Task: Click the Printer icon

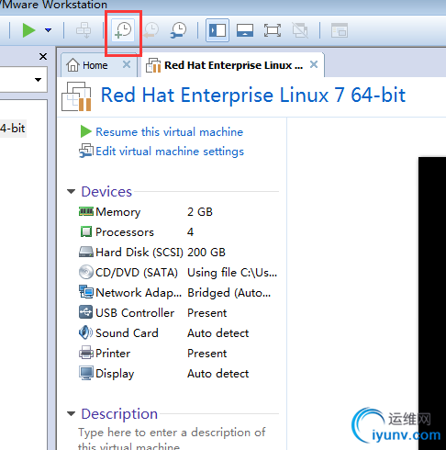Action: tap(86, 353)
